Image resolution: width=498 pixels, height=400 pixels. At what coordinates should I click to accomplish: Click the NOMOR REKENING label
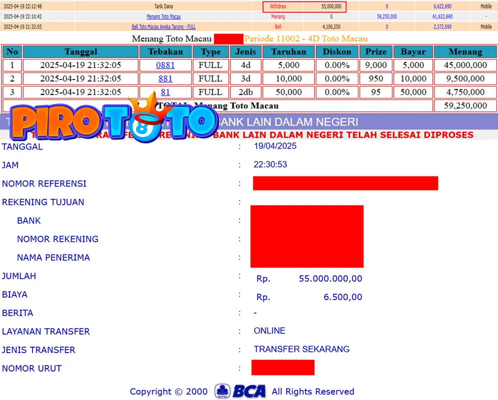point(58,239)
